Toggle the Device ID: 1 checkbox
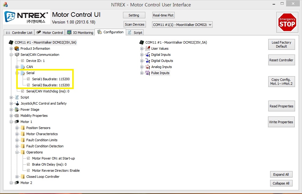This screenshot has width=302, height=194. [23, 61]
